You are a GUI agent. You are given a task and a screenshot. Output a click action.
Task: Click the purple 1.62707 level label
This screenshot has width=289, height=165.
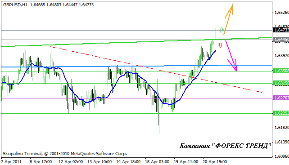point(281,98)
